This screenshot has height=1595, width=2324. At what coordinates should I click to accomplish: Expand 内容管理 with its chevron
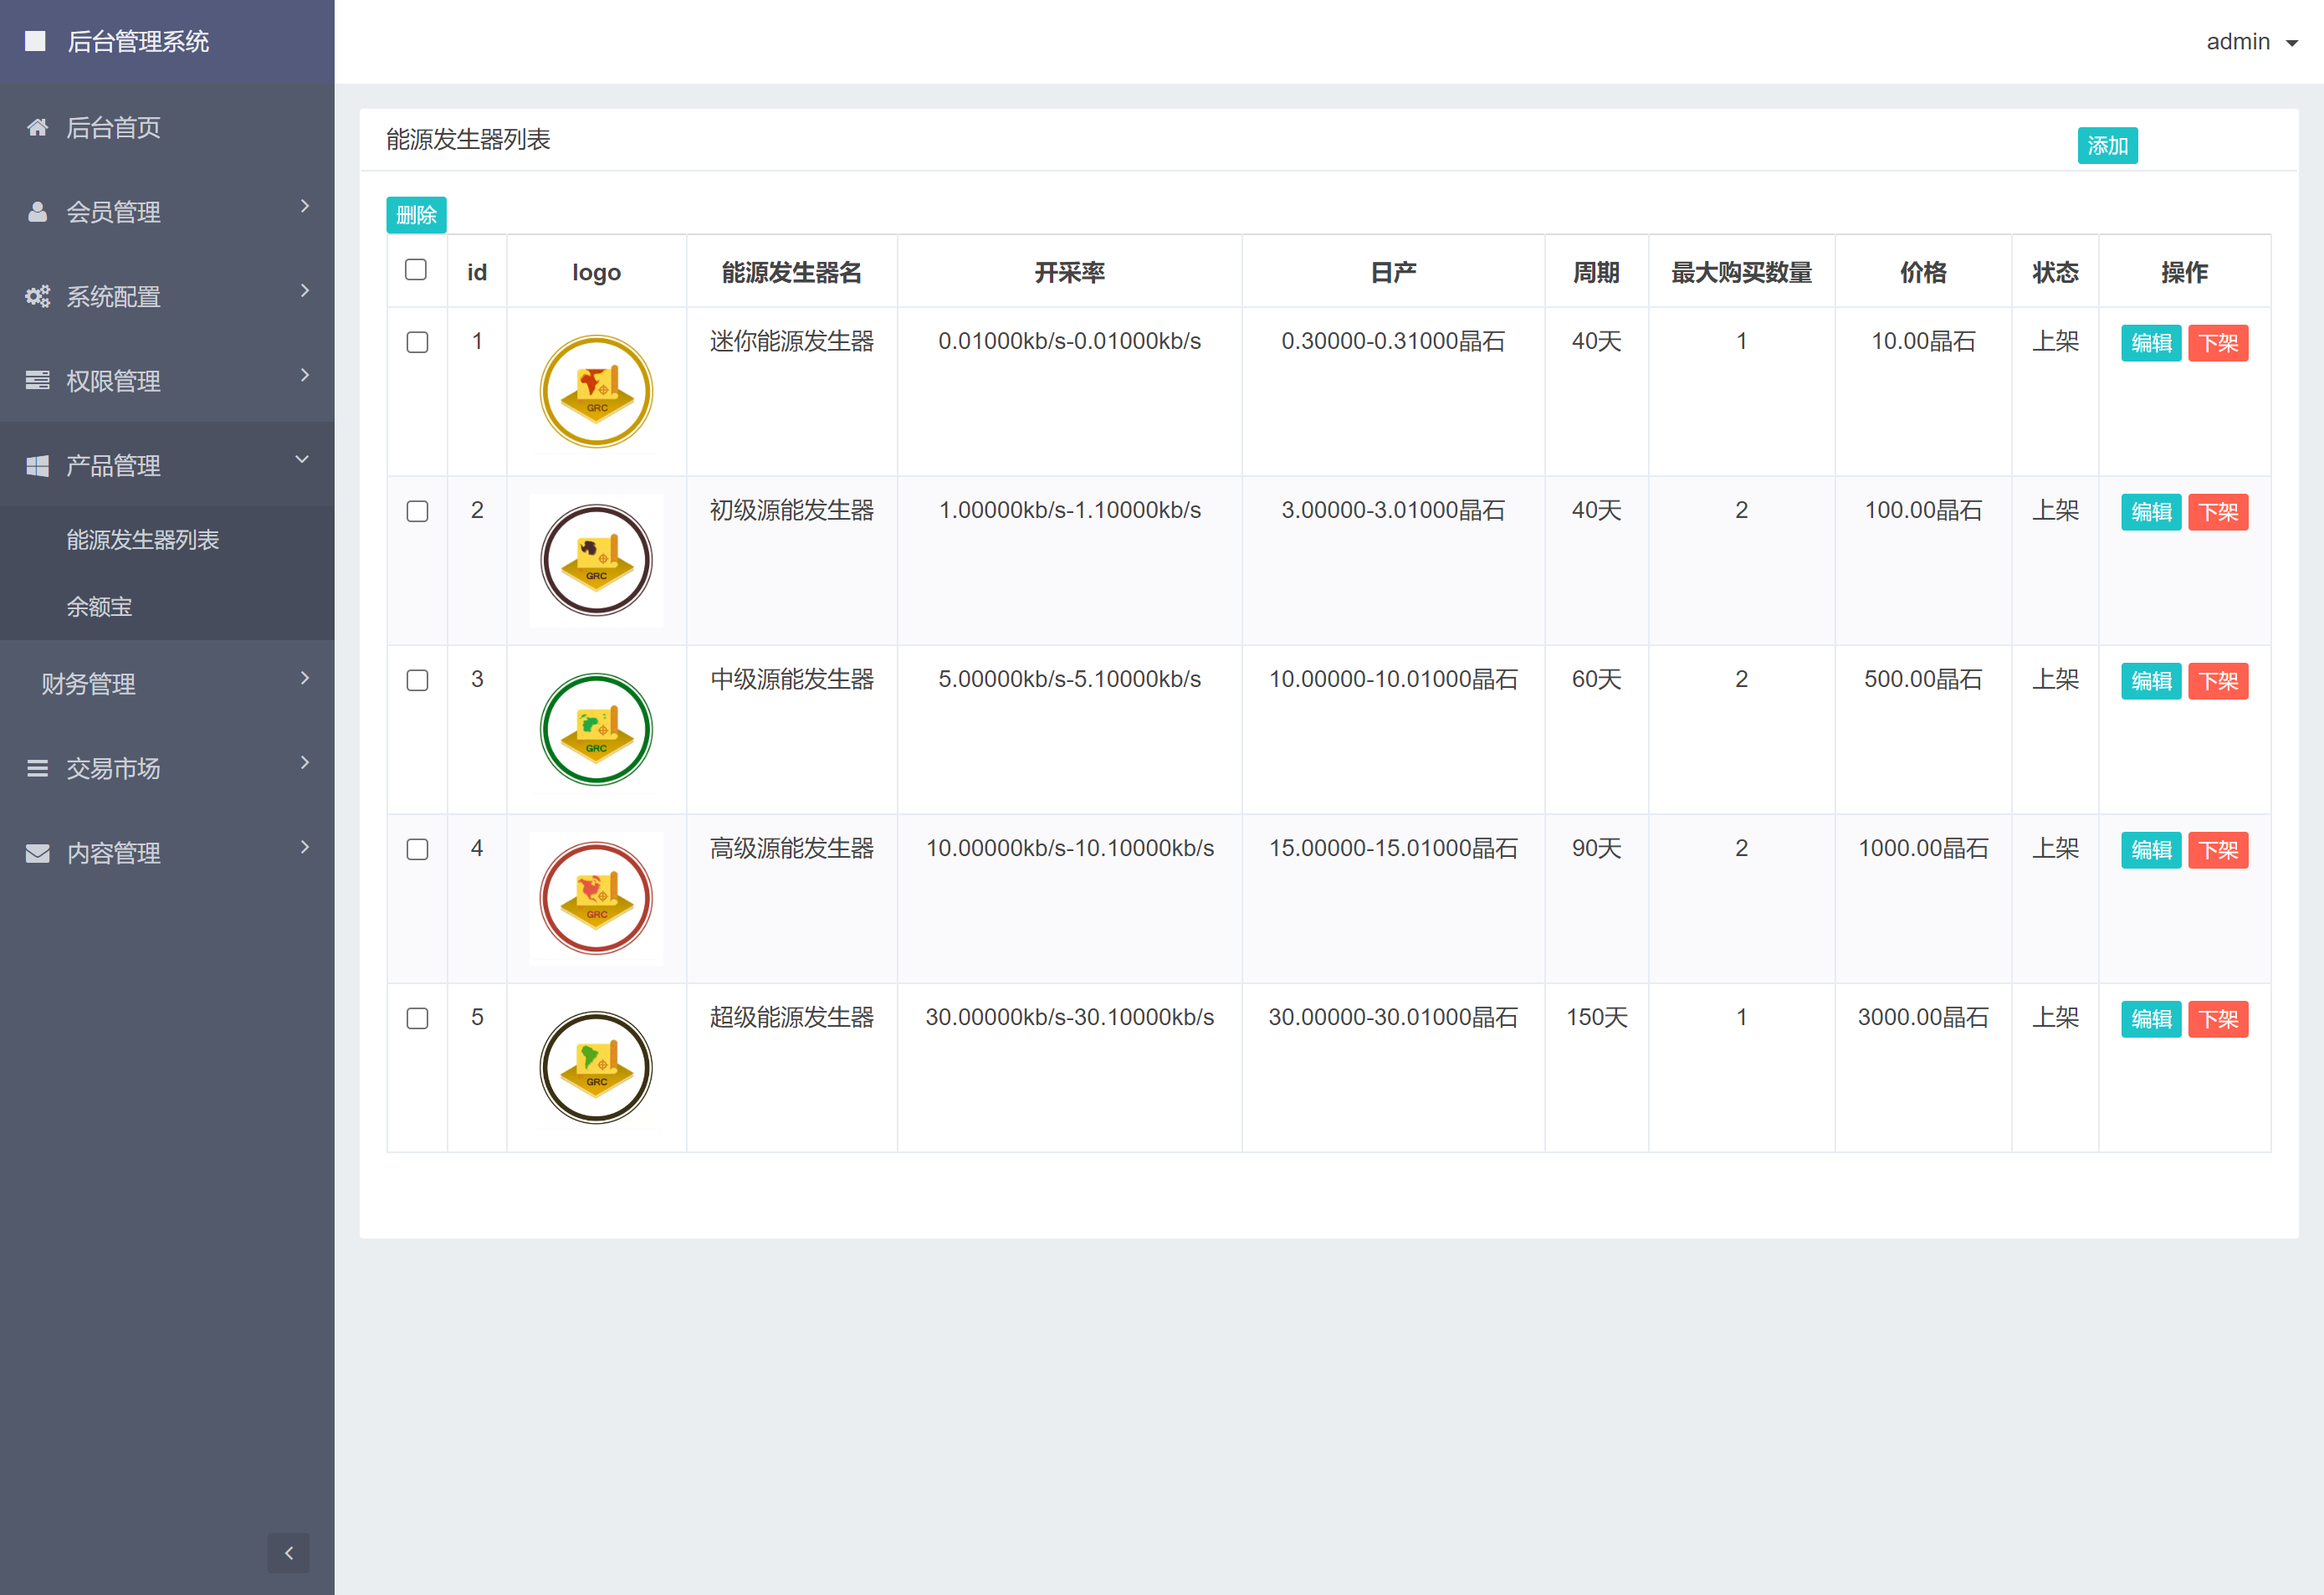304,847
